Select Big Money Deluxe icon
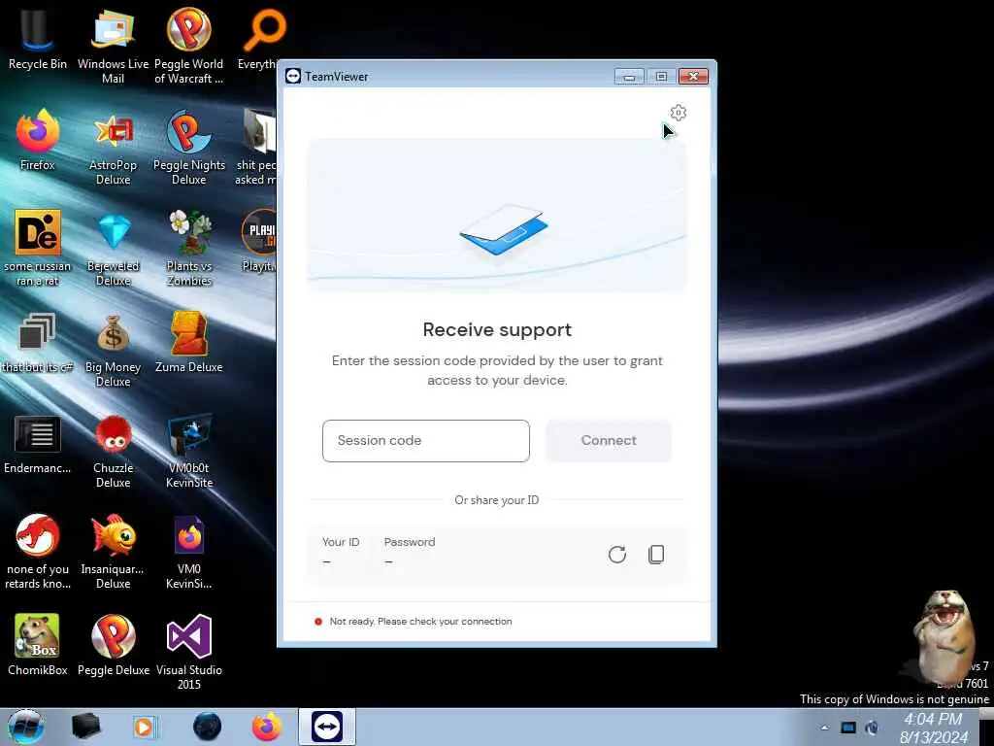 113,350
